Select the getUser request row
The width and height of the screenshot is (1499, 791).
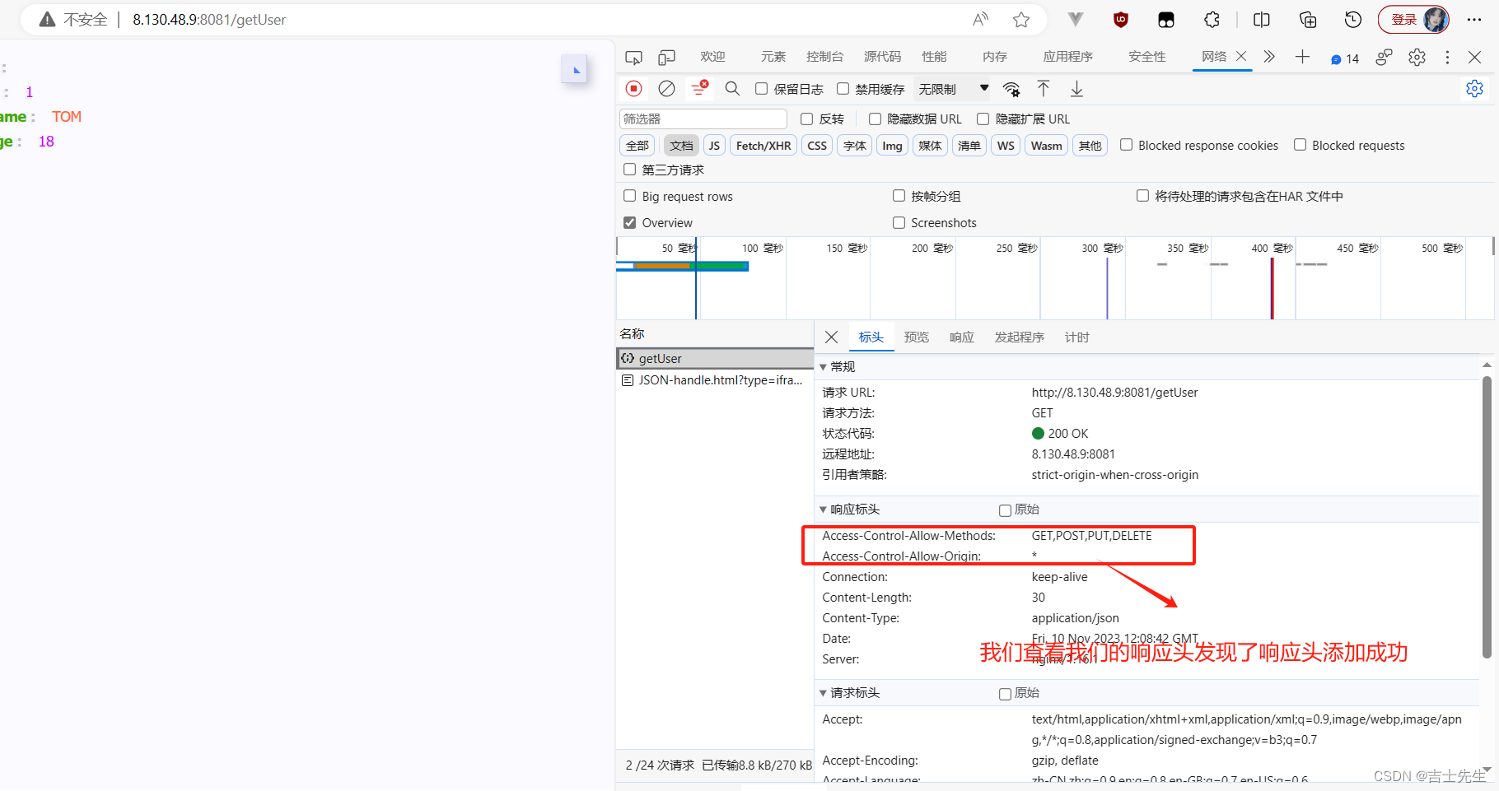(715, 359)
